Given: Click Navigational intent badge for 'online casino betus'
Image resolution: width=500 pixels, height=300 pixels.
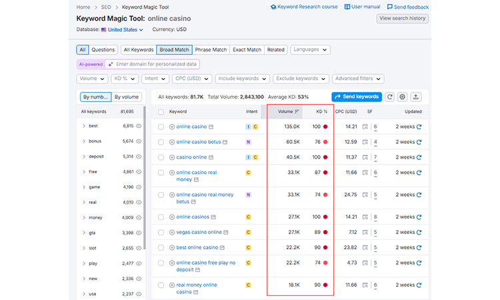Looking at the screenshot, I should pos(248,142).
